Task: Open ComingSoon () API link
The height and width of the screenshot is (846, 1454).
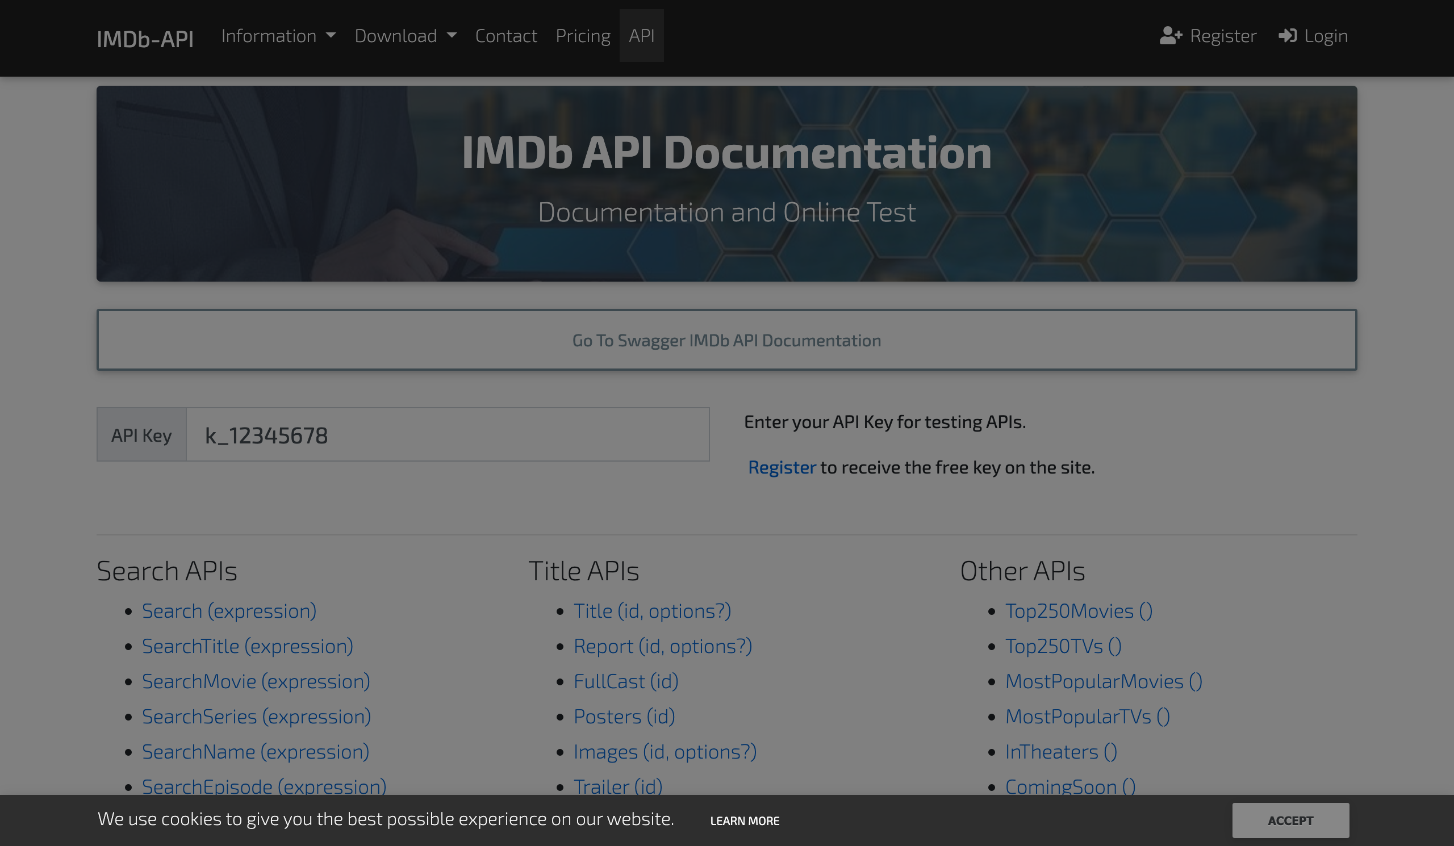Action: (1070, 785)
